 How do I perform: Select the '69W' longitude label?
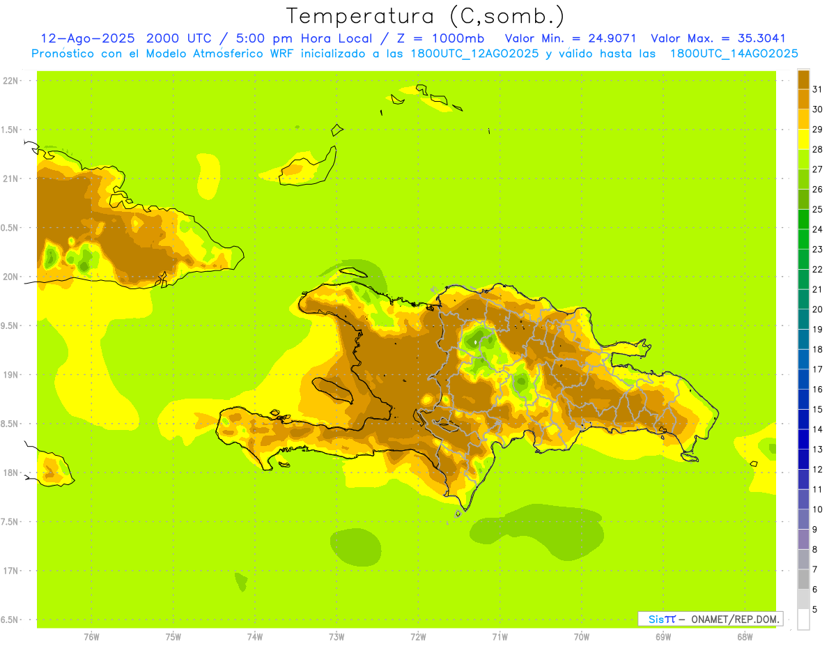pyautogui.click(x=663, y=637)
